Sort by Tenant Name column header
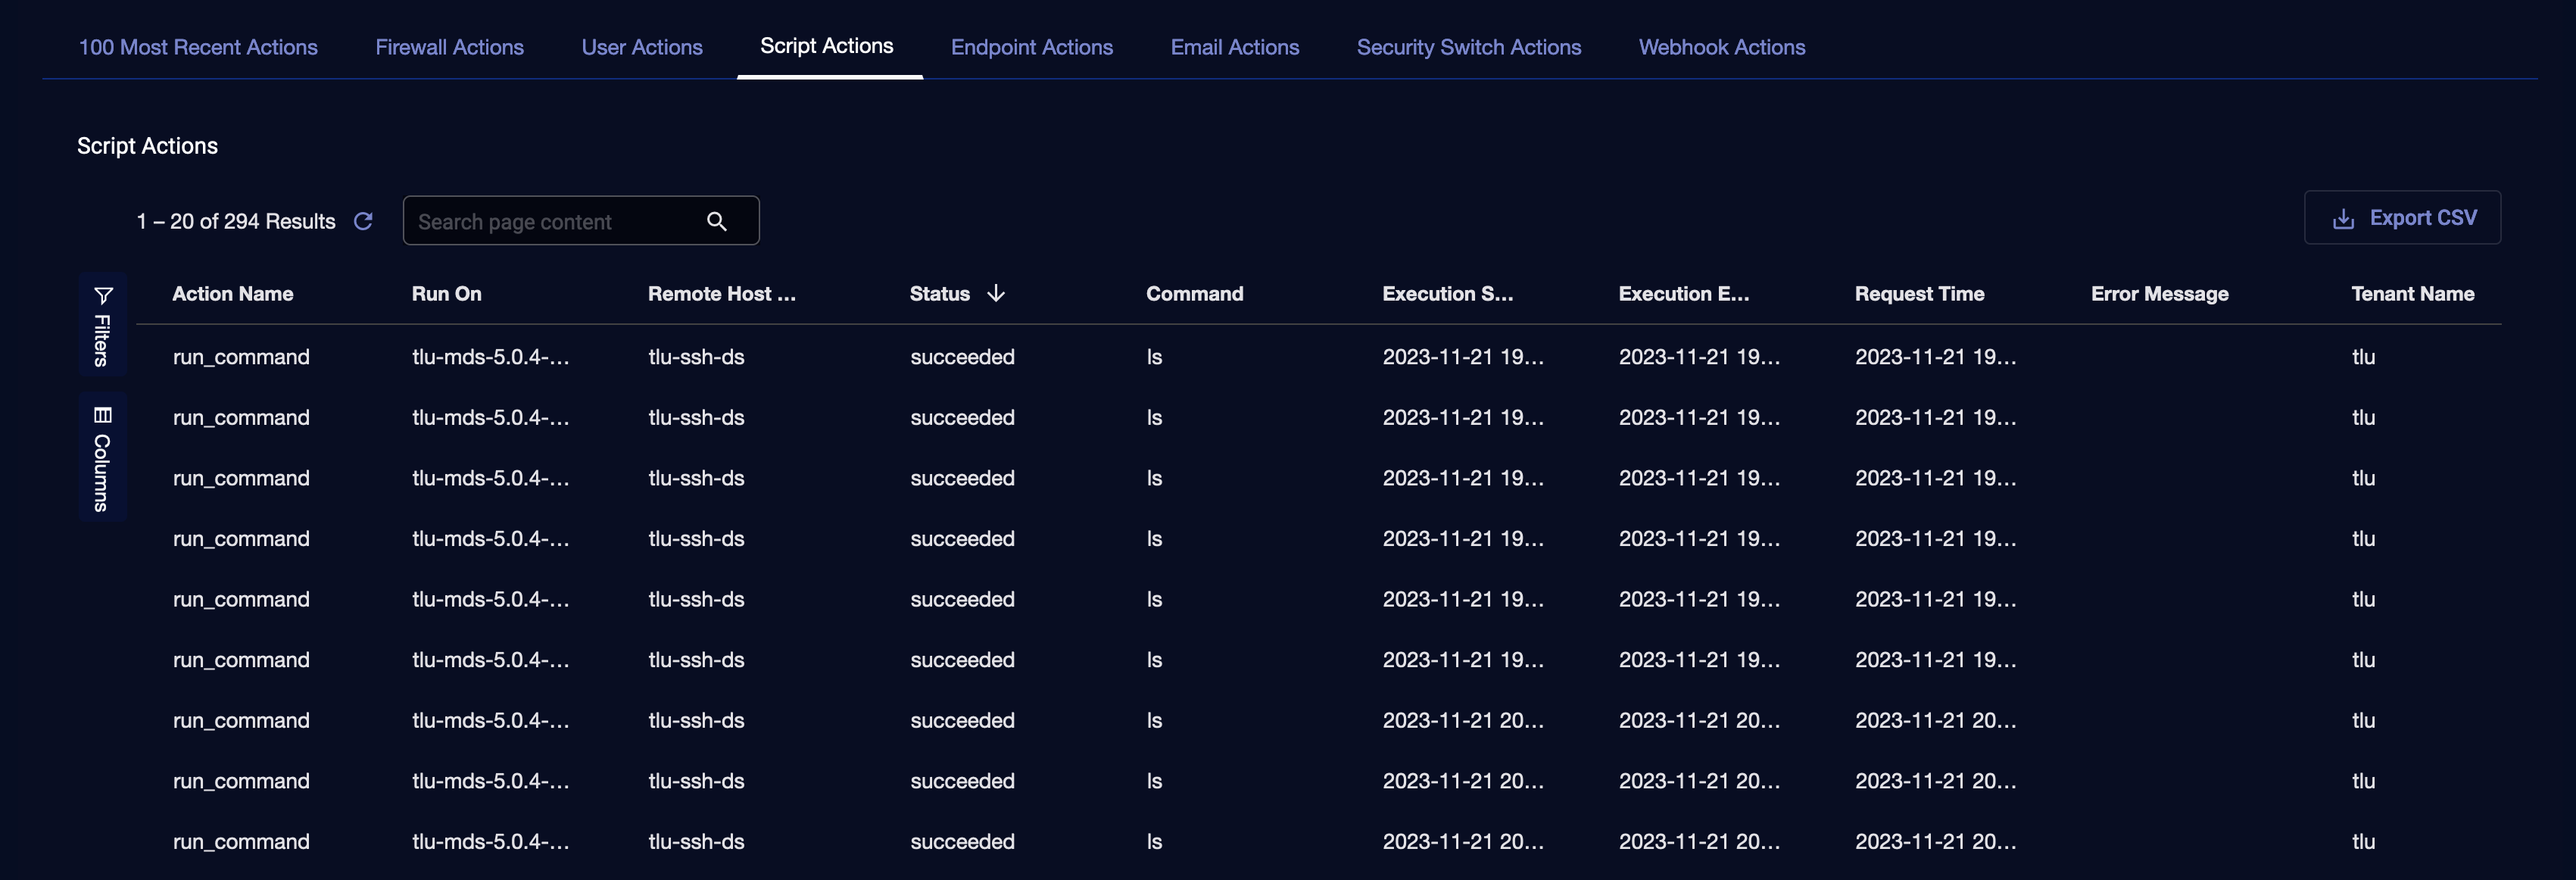The height and width of the screenshot is (880, 2576). [x=2412, y=294]
